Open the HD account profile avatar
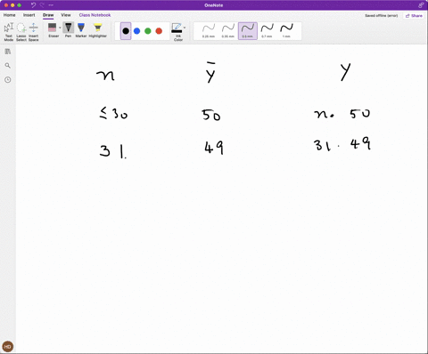This screenshot has height=354, width=428. coord(8,346)
